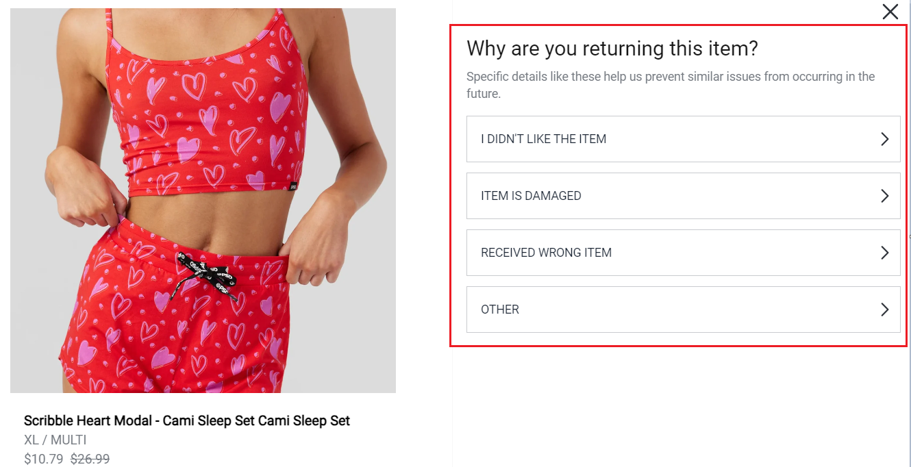This screenshot has height=467, width=911.
Task: Click chevron beside "I DIDN'T LIKE THE ITEM"
Action: point(884,139)
